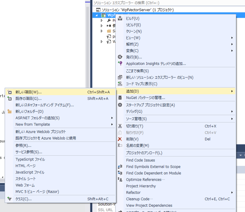The image size is (245, 212).
Task: Click the Find Symbols External to Scope icon
Action: point(120,166)
